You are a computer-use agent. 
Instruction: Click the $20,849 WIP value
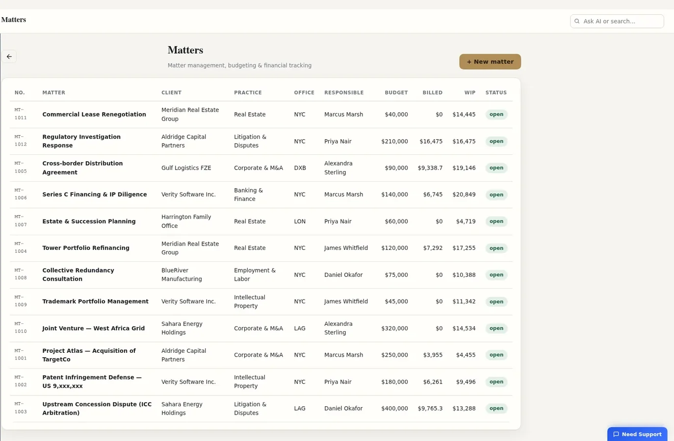pos(464,195)
